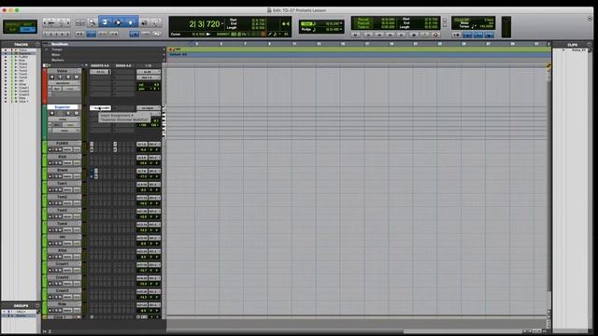Click the transport Play button
This screenshot has height=336, width=598.
pyautogui.click(x=424, y=35)
